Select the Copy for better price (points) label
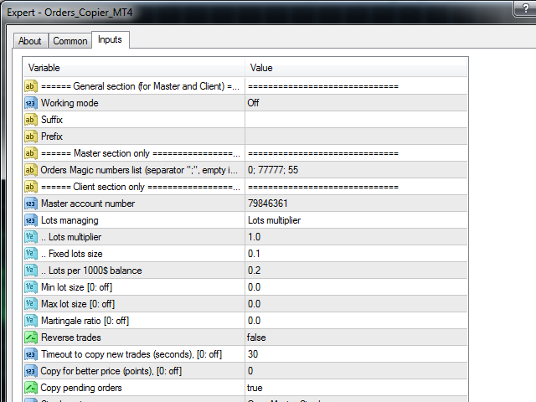The width and height of the screenshot is (536, 402). coord(111,371)
